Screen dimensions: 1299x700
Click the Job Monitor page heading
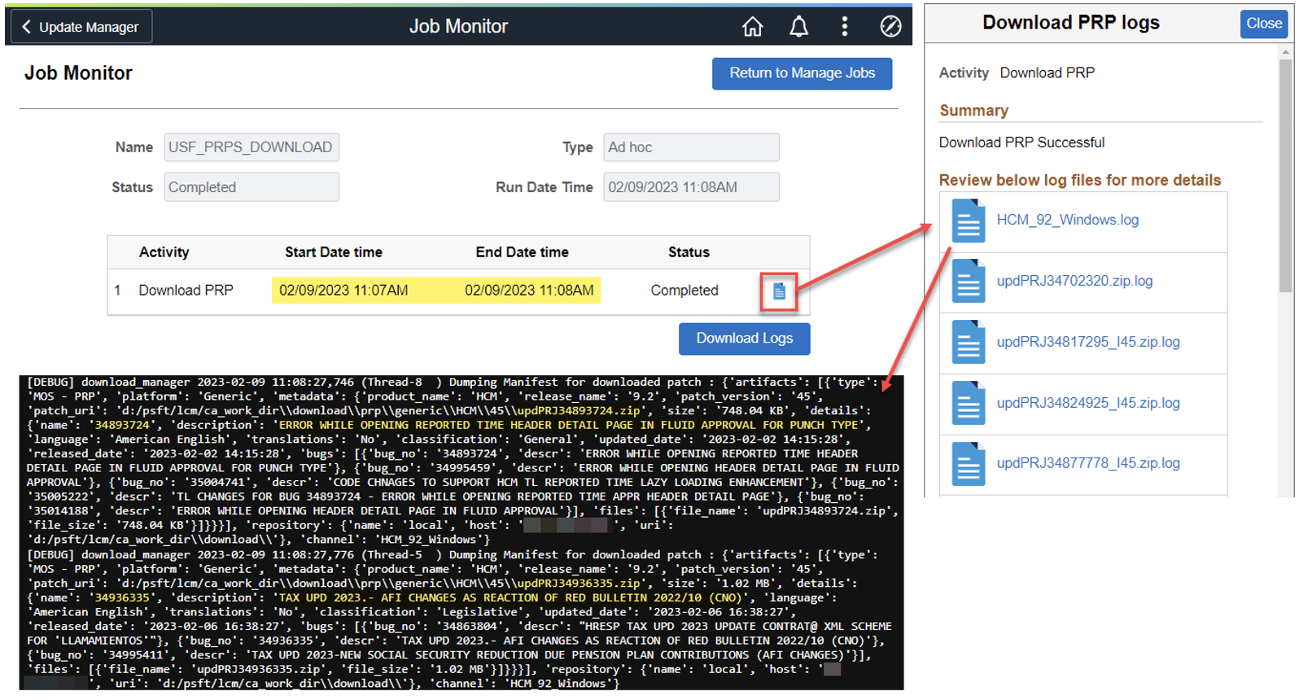(78, 73)
